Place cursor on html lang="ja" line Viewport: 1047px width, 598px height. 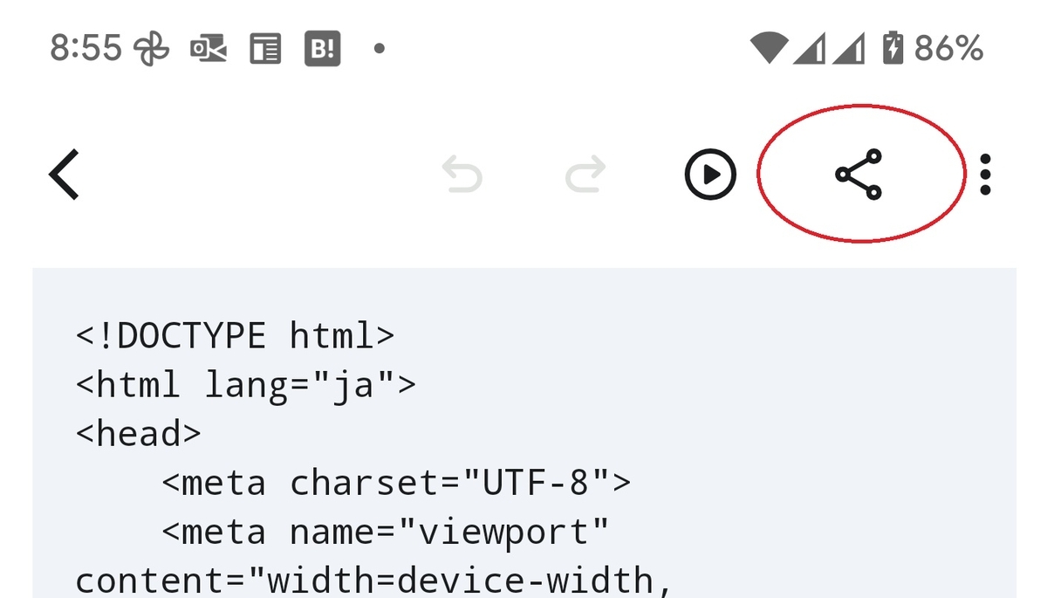coord(246,384)
